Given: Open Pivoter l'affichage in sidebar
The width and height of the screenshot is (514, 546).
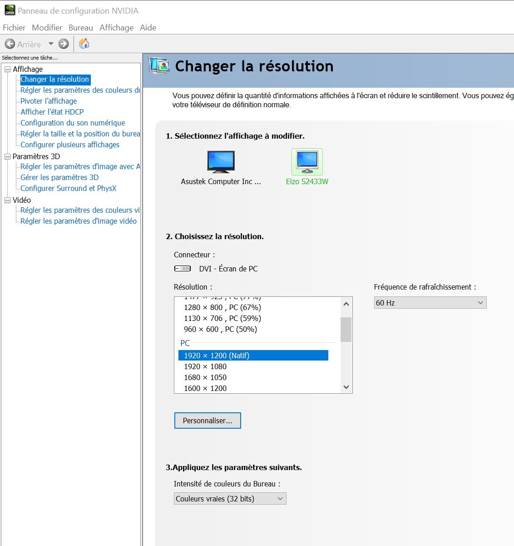Looking at the screenshot, I should (x=49, y=101).
